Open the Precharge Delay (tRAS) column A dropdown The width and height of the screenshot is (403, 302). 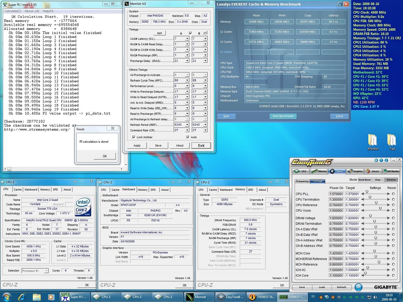tap(187, 61)
